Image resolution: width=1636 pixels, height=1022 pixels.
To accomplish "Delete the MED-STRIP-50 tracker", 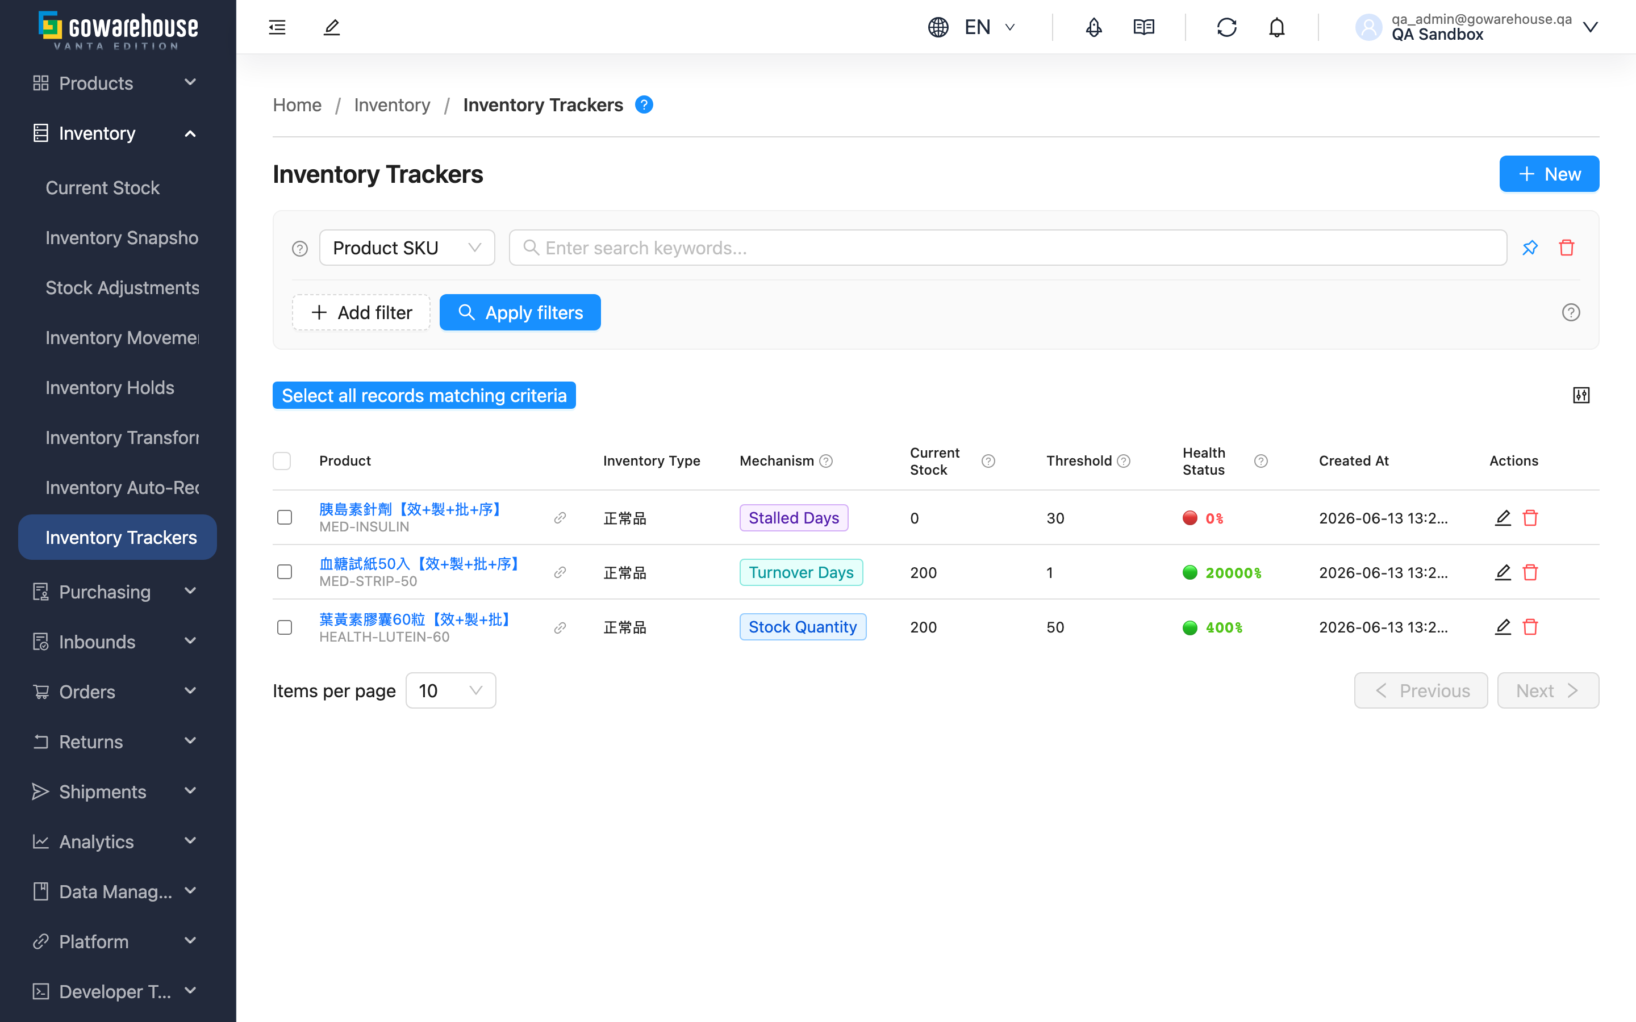I will [x=1530, y=572].
